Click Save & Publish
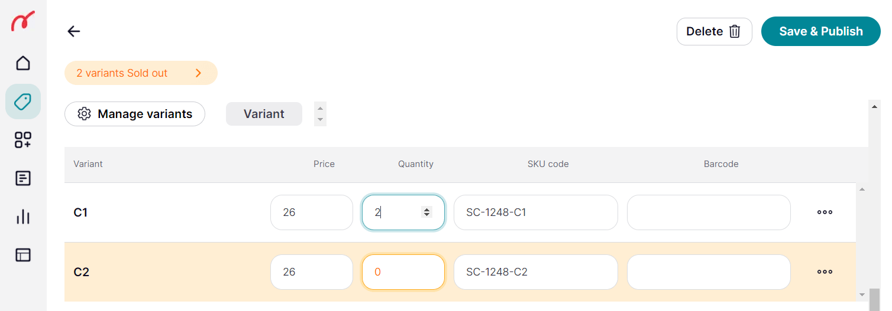This screenshot has height=311, width=892. click(821, 31)
